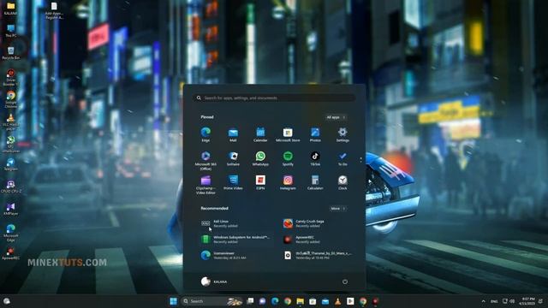Show hidden system tray icons
548x308 pixels.
[x=483, y=301]
